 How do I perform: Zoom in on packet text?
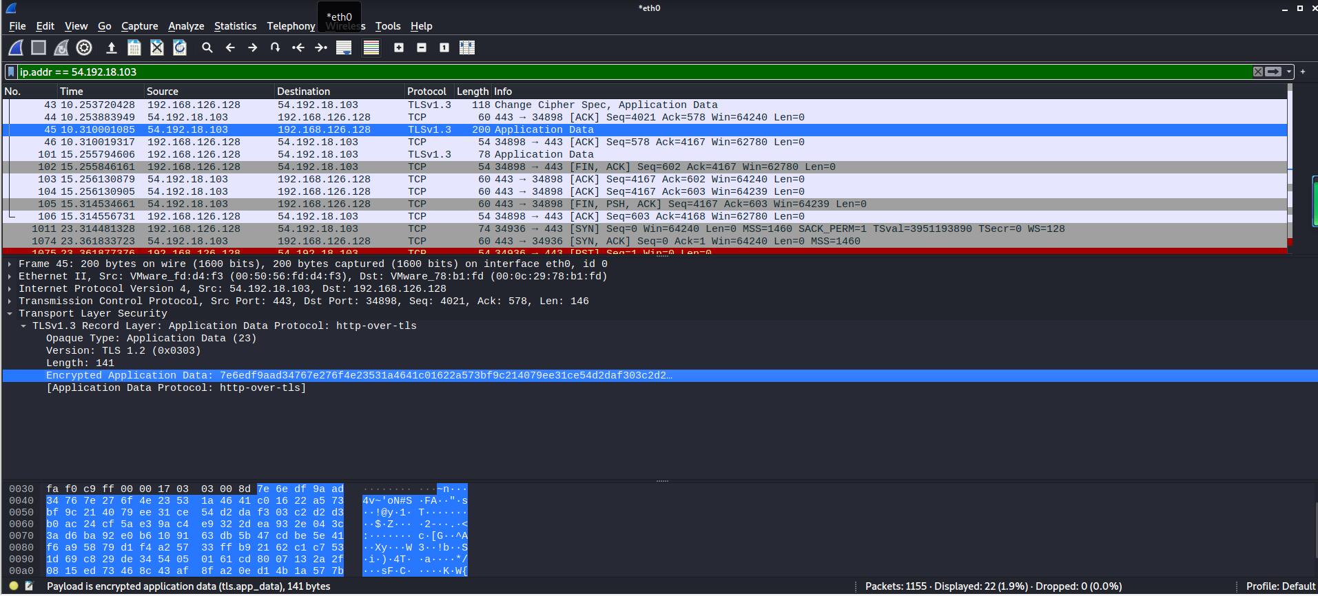pyautogui.click(x=399, y=47)
